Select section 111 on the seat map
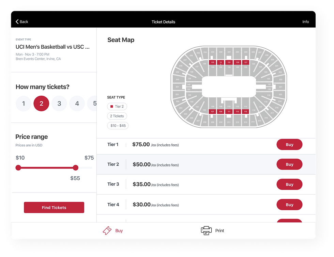Viewport: 334px width, 257px height. coord(229,112)
